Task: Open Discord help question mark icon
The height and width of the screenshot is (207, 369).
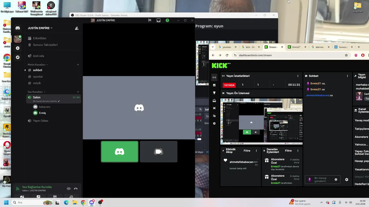Action: point(167,20)
